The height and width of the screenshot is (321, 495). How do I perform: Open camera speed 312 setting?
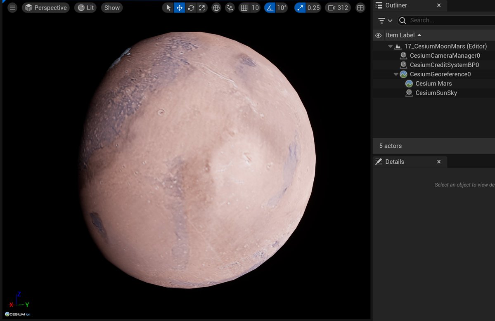click(338, 7)
